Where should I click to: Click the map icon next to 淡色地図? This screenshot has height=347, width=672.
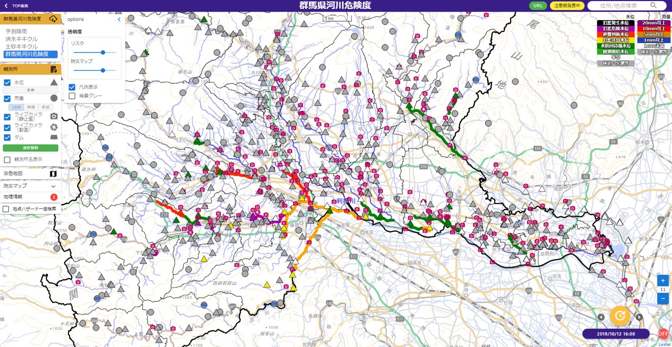click(53, 173)
